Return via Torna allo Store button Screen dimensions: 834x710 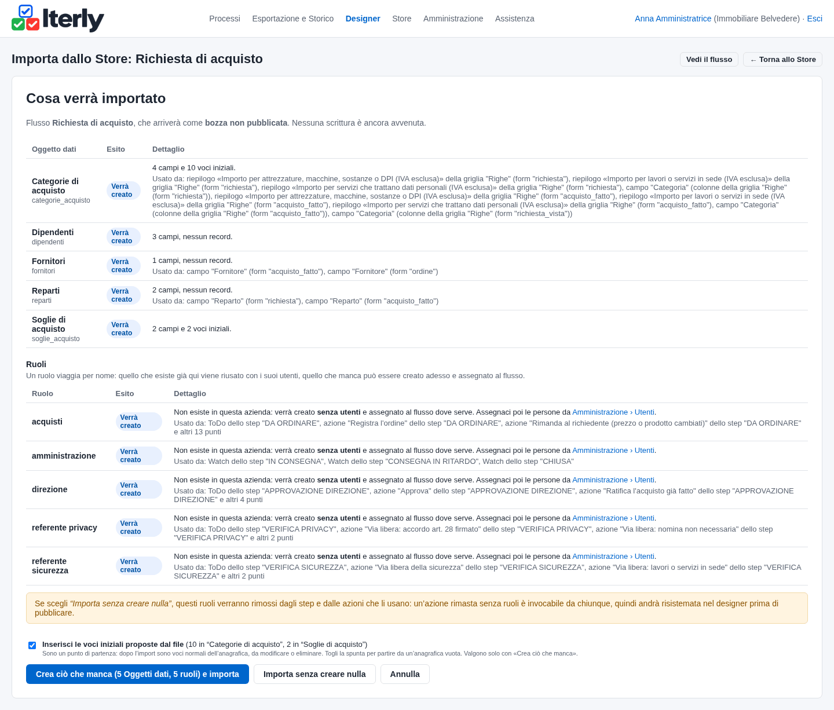[782, 60]
